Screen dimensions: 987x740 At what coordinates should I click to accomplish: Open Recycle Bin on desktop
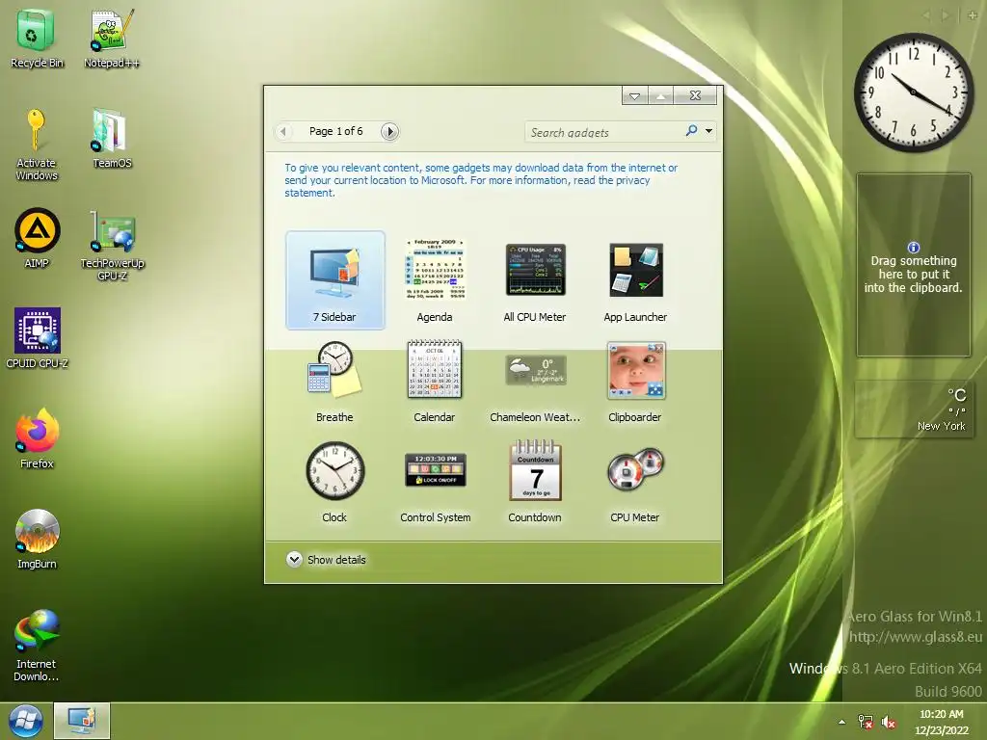tap(37, 38)
